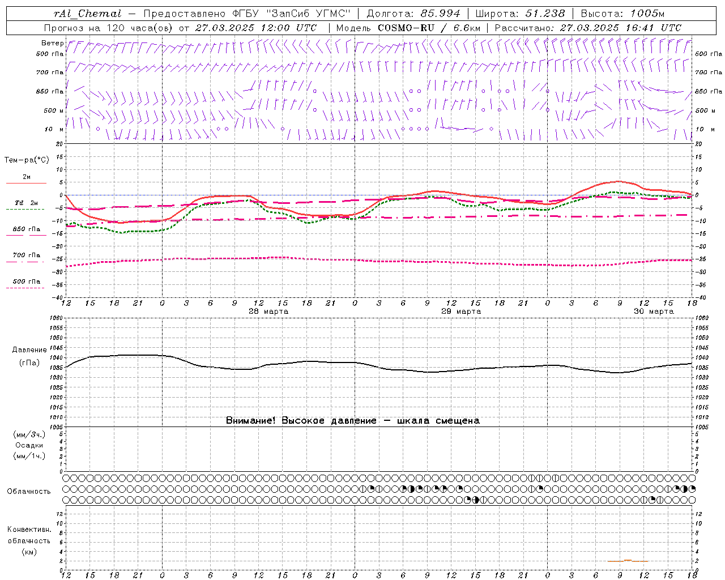This screenshot has height=580, width=725.
Task: Click the 'Облачность' cloud cover label
Action: coord(29,492)
